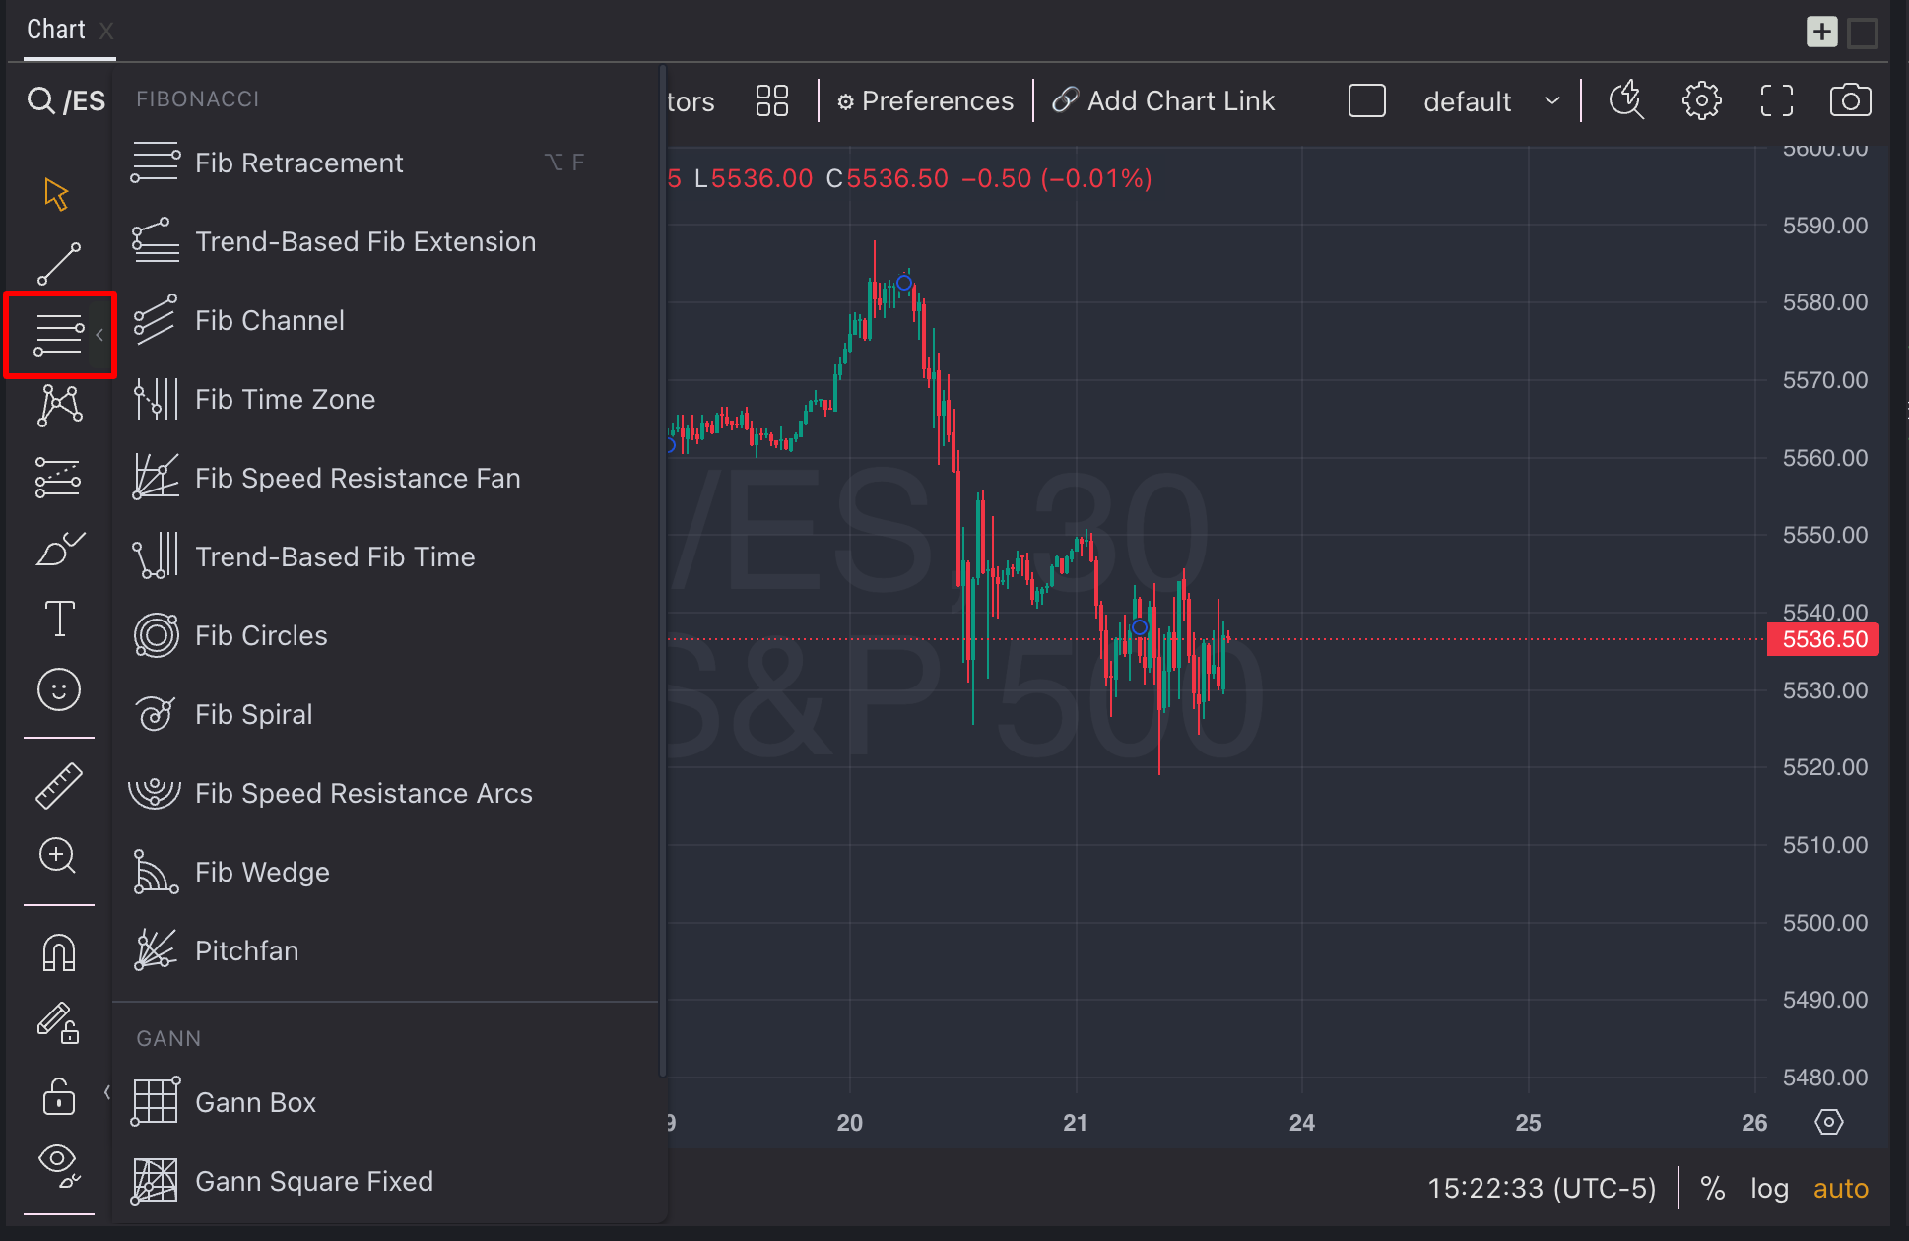Collapse the Fibonacci tools flyout arrow

99,335
